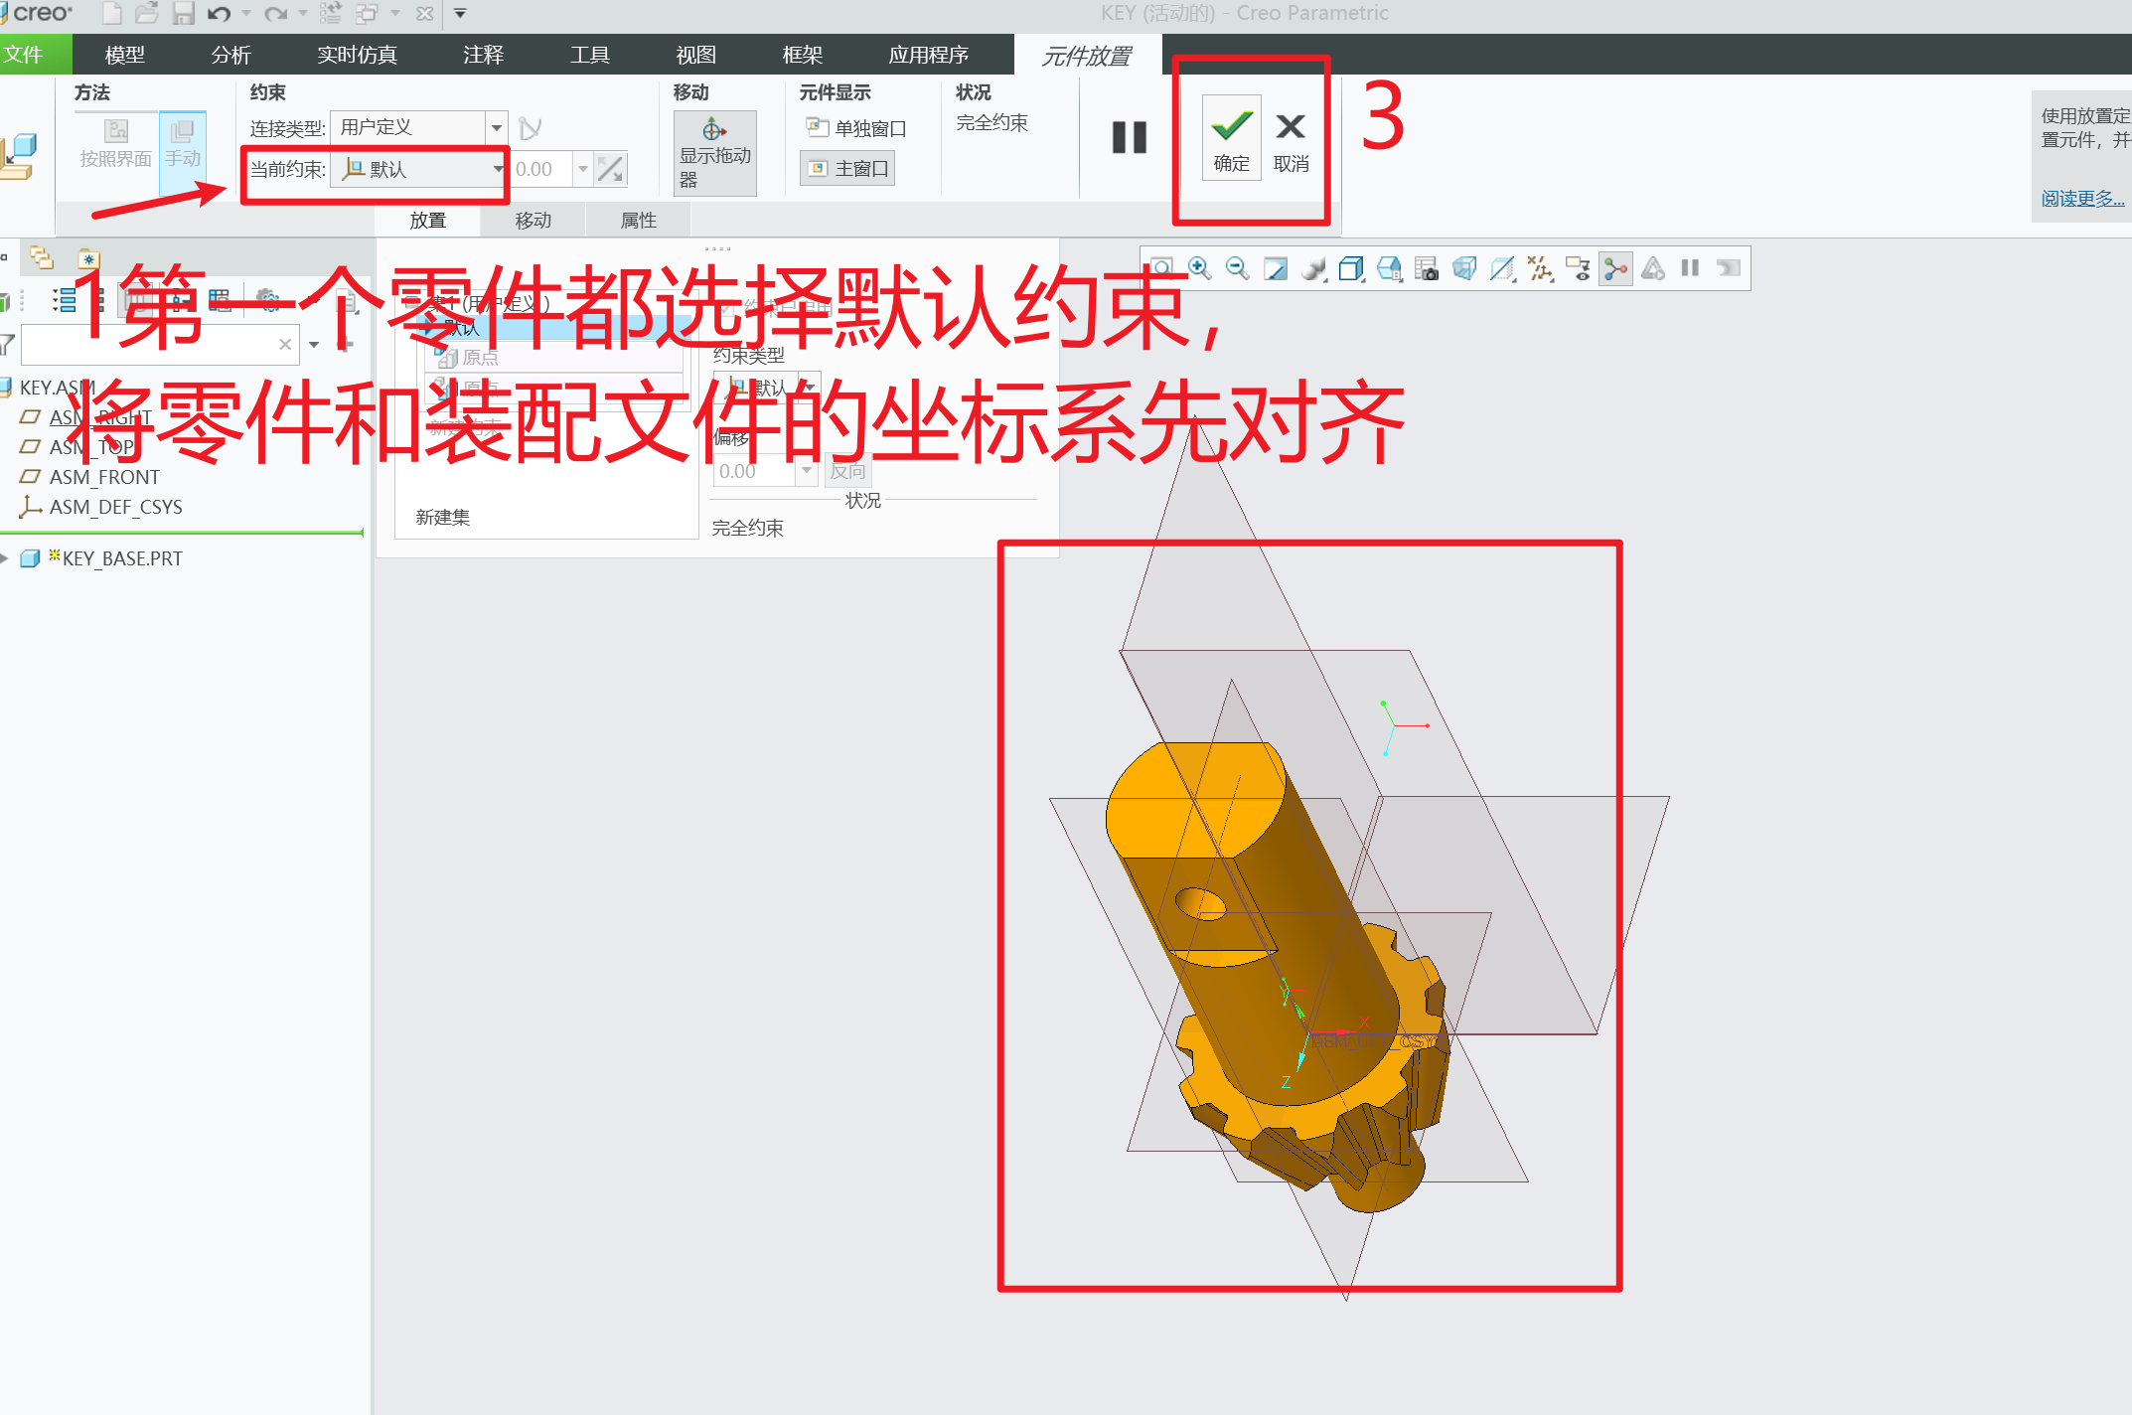Open the 连接类型 (connection type) dropdown
The width and height of the screenshot is (2132, 1415).
click(x=497, y=127)
